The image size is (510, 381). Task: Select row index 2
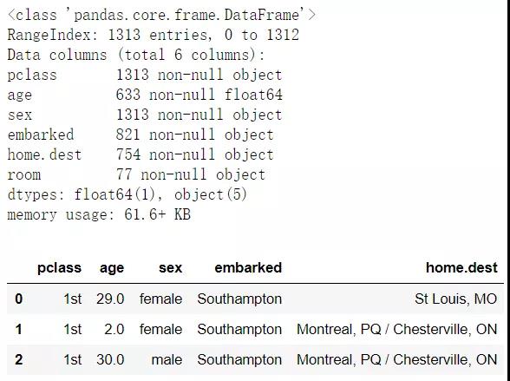click(x=18, y=359)
